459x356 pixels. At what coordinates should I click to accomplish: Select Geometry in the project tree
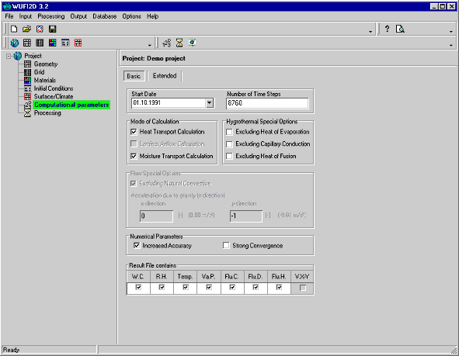click(46, 64)
